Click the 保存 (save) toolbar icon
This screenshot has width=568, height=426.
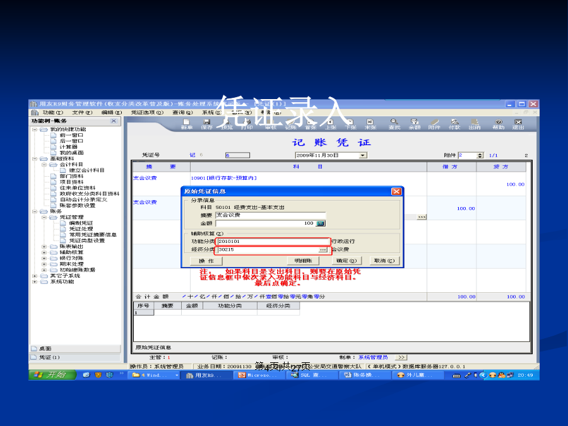(x=207, y=124)
